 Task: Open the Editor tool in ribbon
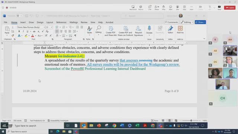(x=170, y=30)
